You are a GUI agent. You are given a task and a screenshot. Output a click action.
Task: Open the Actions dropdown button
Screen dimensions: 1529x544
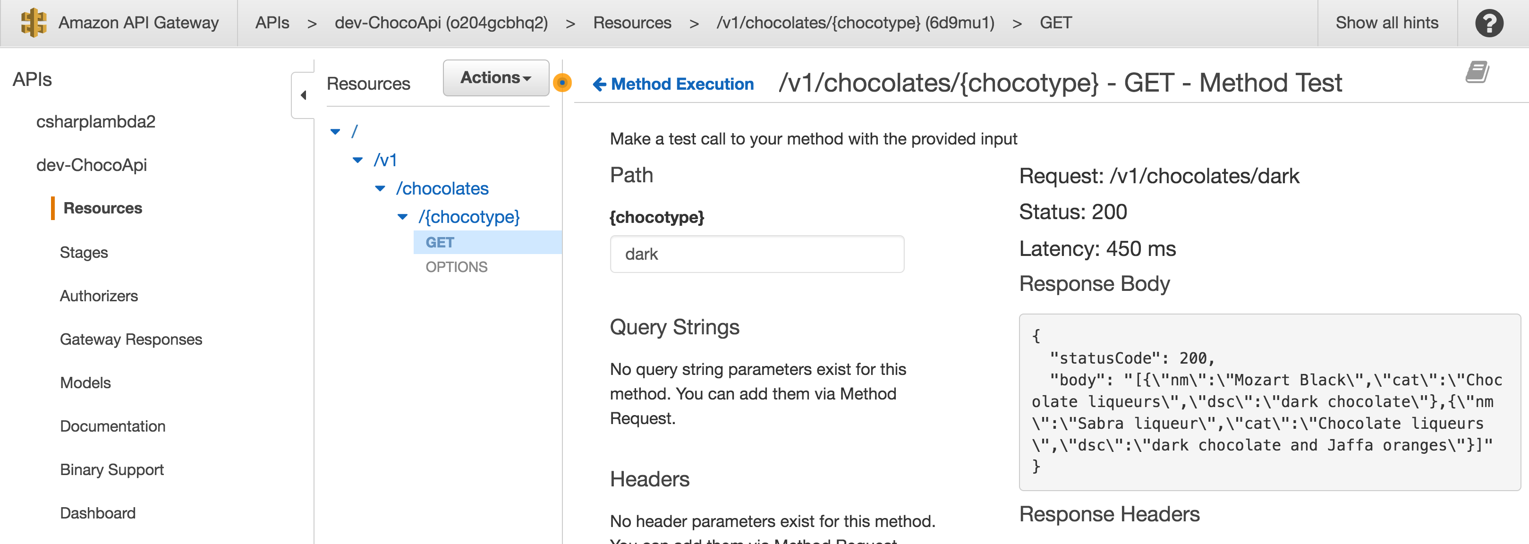pos(496,78)
